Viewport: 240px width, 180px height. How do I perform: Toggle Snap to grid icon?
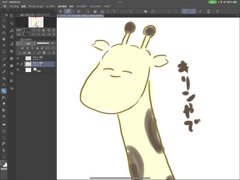click(200, 11)
